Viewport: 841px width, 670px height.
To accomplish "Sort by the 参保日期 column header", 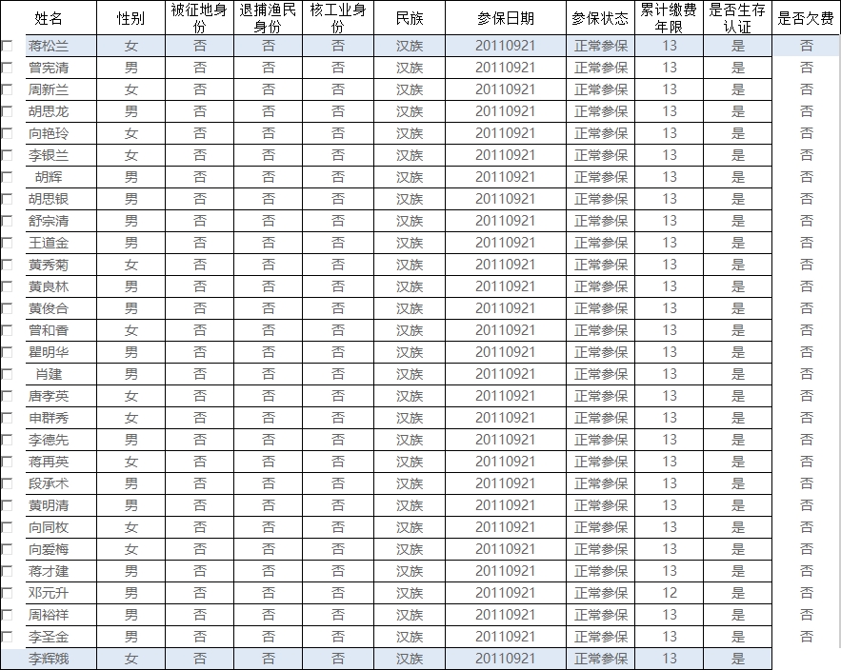I will [505, 18].
